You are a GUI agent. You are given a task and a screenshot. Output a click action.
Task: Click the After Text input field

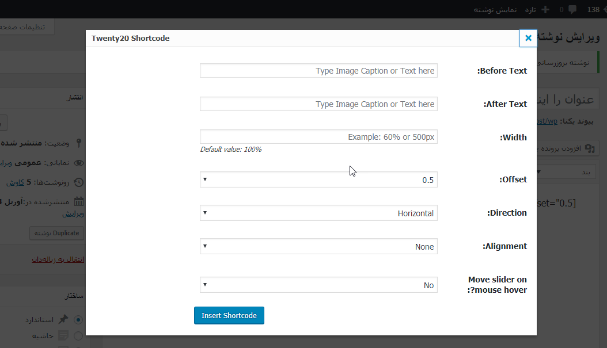tap(318, 104)
